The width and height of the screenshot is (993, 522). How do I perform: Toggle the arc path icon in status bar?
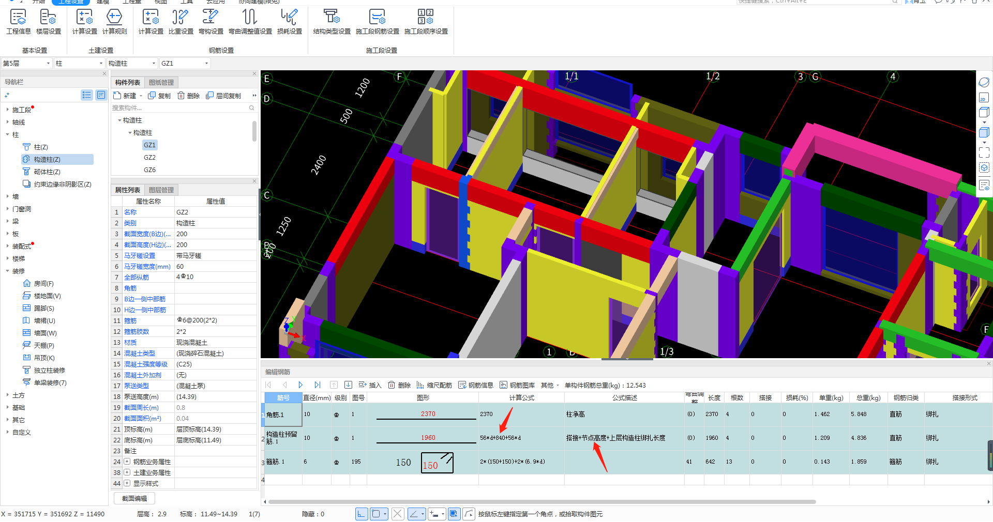pyautogui.click(x=469, y=514)
